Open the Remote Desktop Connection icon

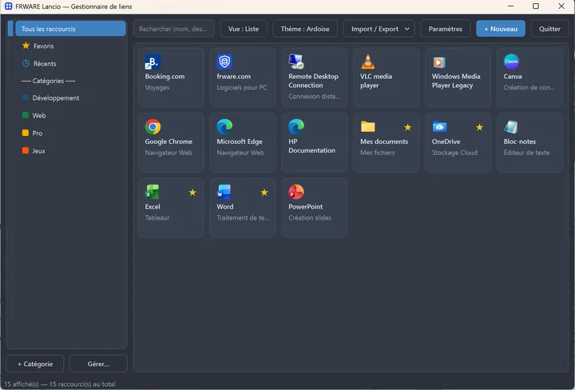click(296, 62)
